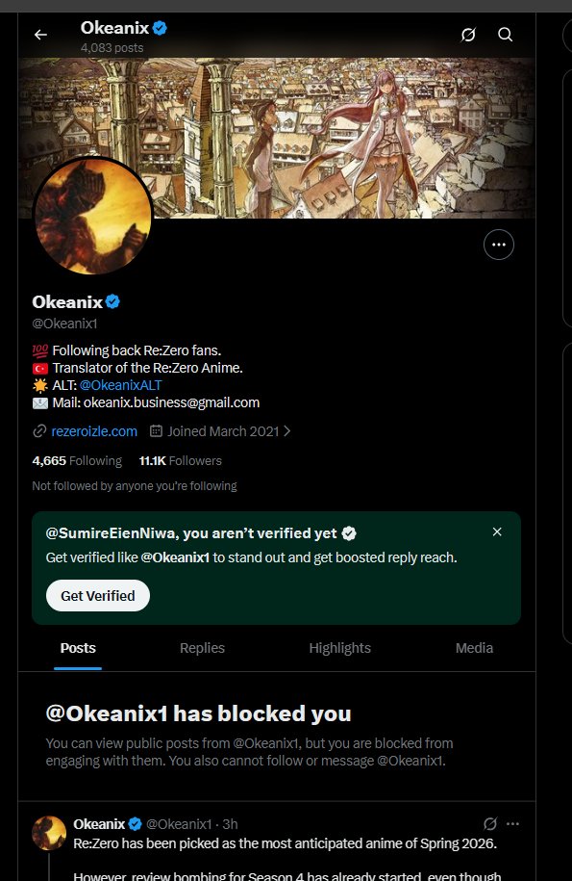Click the link icon beside rezeroizle.com
This screenshot has width=572, height=881.
(x=39, y=431)
